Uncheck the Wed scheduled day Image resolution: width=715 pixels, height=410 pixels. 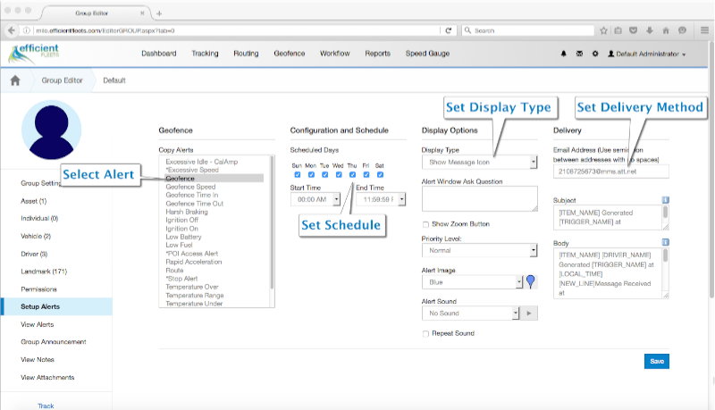339,174
